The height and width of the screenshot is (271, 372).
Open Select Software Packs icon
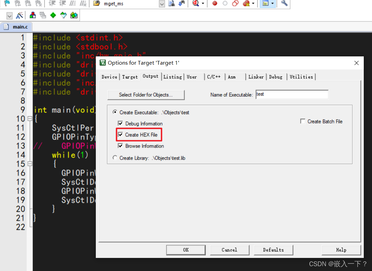(63, 15)
